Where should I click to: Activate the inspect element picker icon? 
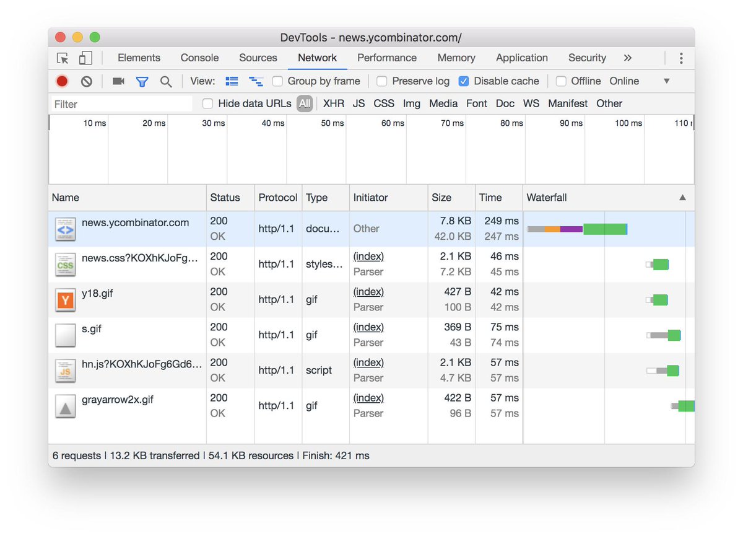[x=63, y=58]
